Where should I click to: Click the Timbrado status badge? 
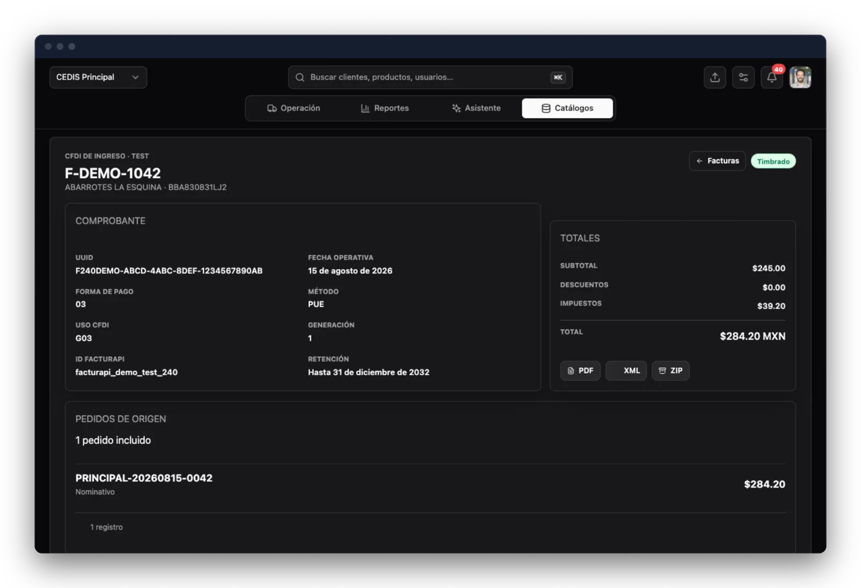pyautogui.click(x=773, y=162)
